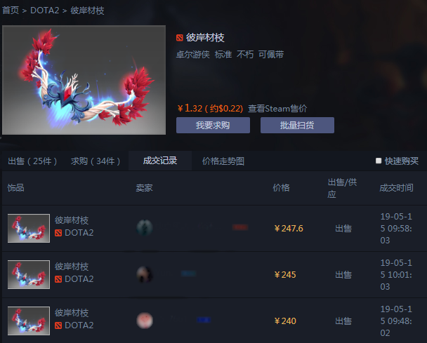The width and height of the screenshot is (427, 343).
Task: Open the 查看Steam售价 link
Action: 277,109
